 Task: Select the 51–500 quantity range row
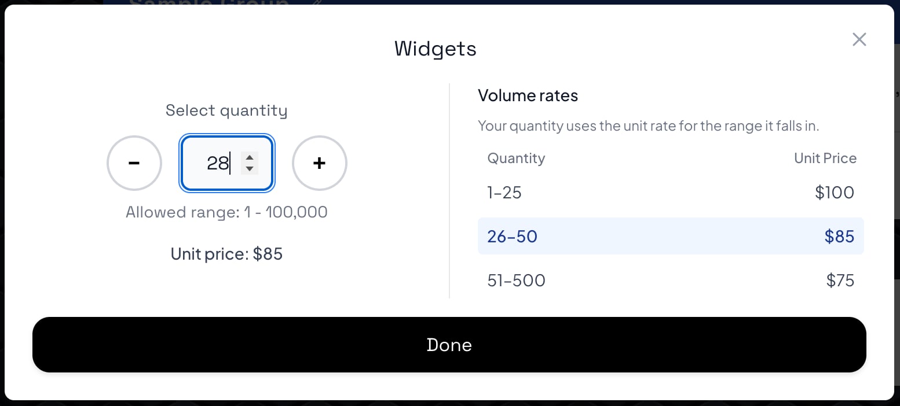pos(671,280)
